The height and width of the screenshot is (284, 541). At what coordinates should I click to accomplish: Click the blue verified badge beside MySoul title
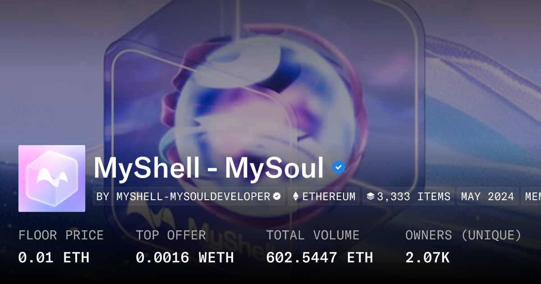tap(339, 168)
